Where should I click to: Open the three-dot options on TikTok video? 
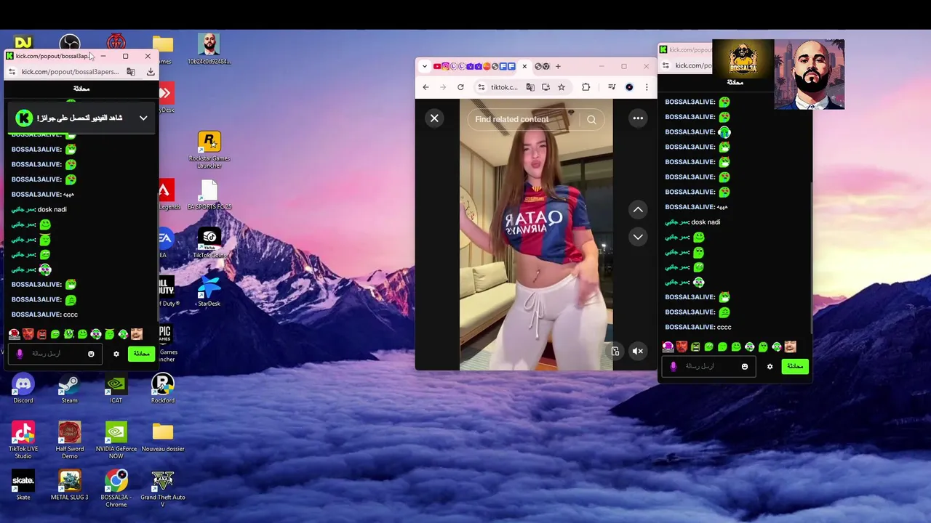[638, 118]
